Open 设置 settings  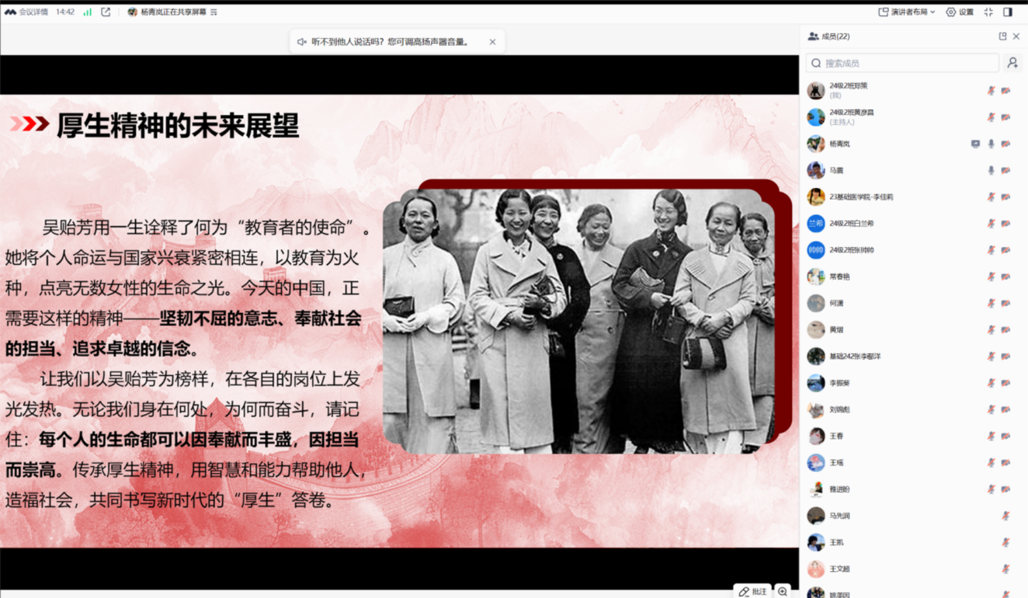coord(960,12)
